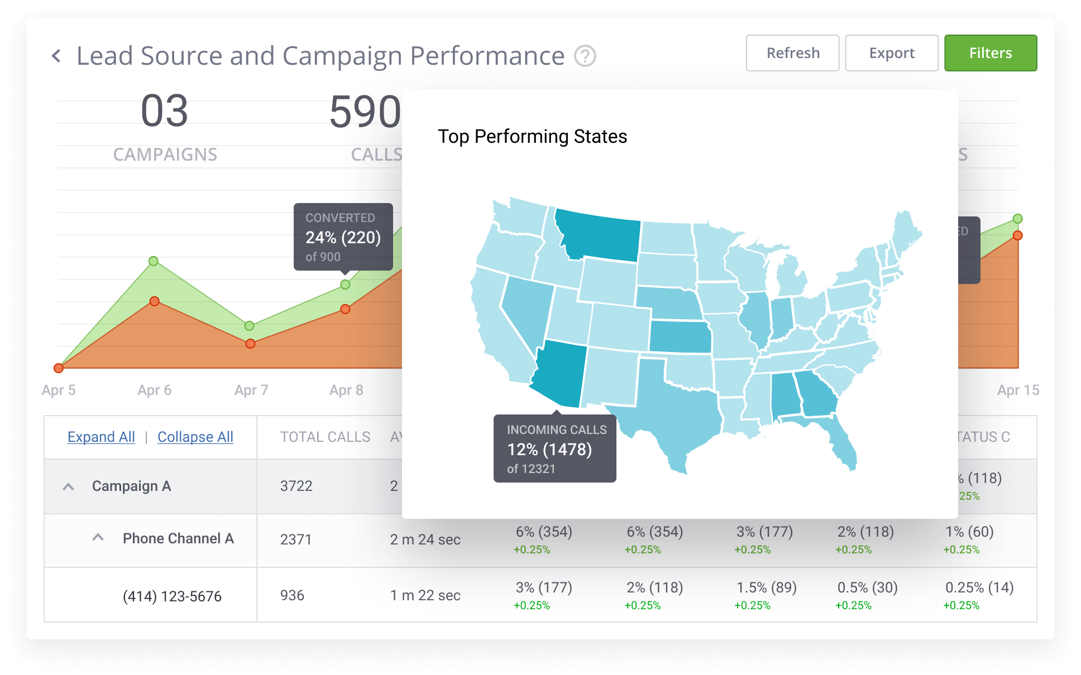Click the collapse chevron on Campaign A row
The height and width of the screenshot is (675, 1081).
(69, 486)
